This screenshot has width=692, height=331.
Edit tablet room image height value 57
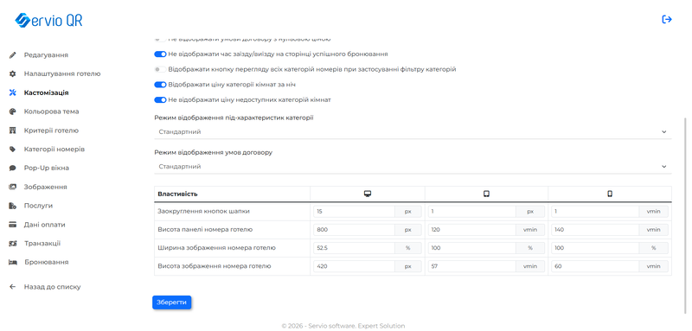[471, 266]
